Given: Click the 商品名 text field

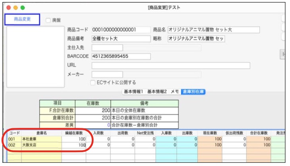Looking at the screenshot, I should pyautogui.click(x=213, y=30).
